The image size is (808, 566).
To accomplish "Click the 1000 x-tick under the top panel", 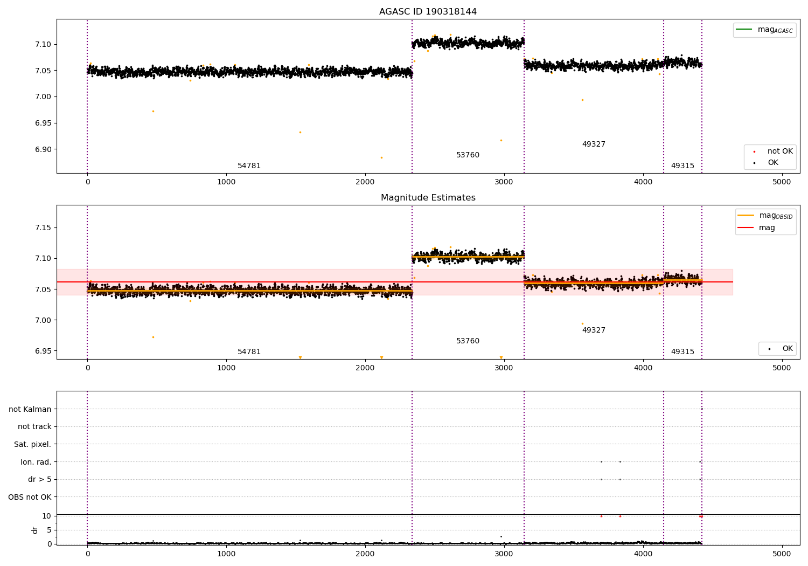I will (x=226, y=182).
